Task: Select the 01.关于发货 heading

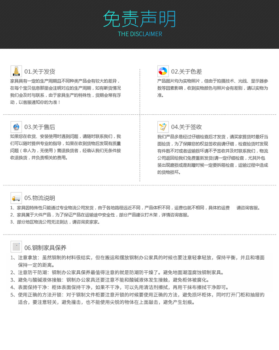Action: (x=40, y=71)
